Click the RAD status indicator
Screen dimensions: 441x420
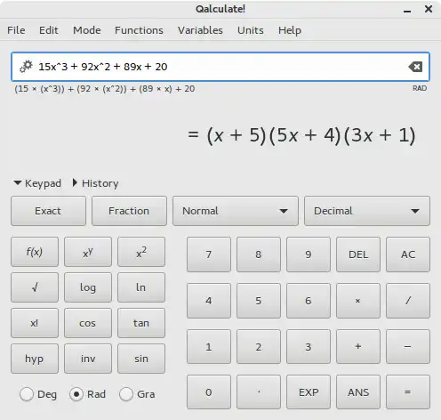coord(420,88)
